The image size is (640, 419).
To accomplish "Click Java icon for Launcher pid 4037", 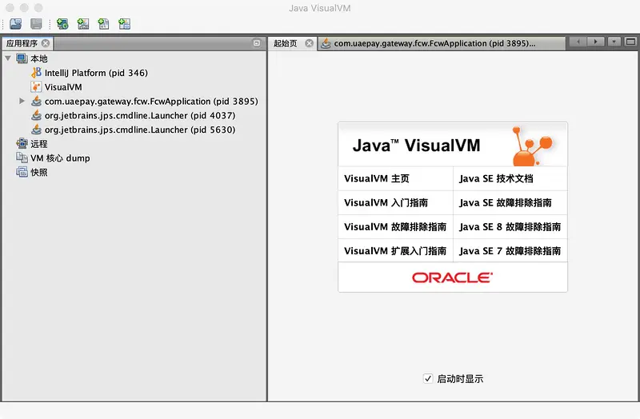I will 36,115.
